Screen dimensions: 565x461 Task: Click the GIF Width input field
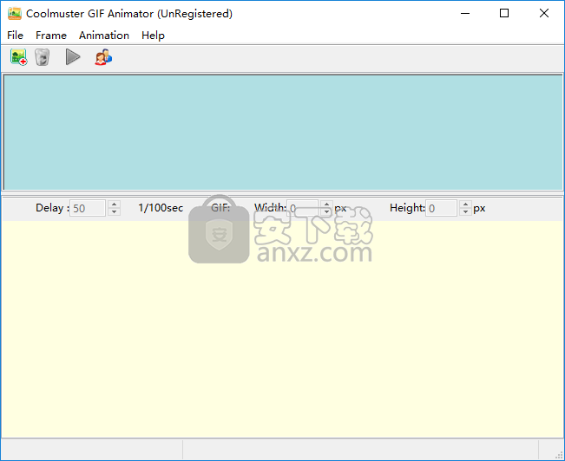tap(303, 208)
